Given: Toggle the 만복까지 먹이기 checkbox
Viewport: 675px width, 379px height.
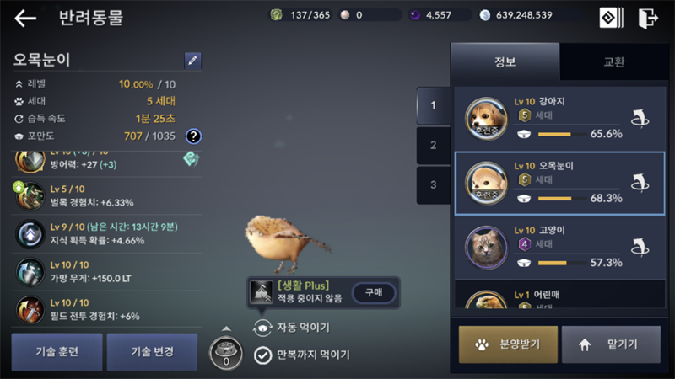Looking at the screenshot, I should tap(262, 355).
